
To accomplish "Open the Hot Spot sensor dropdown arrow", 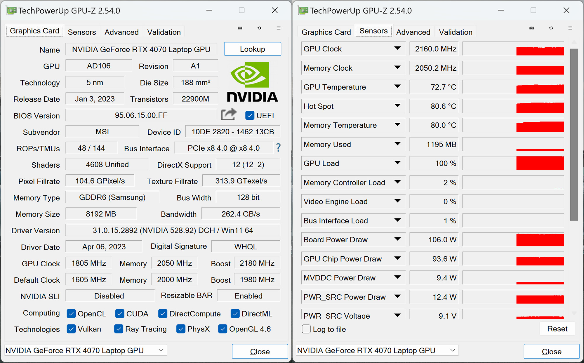I will pos(397,106).
